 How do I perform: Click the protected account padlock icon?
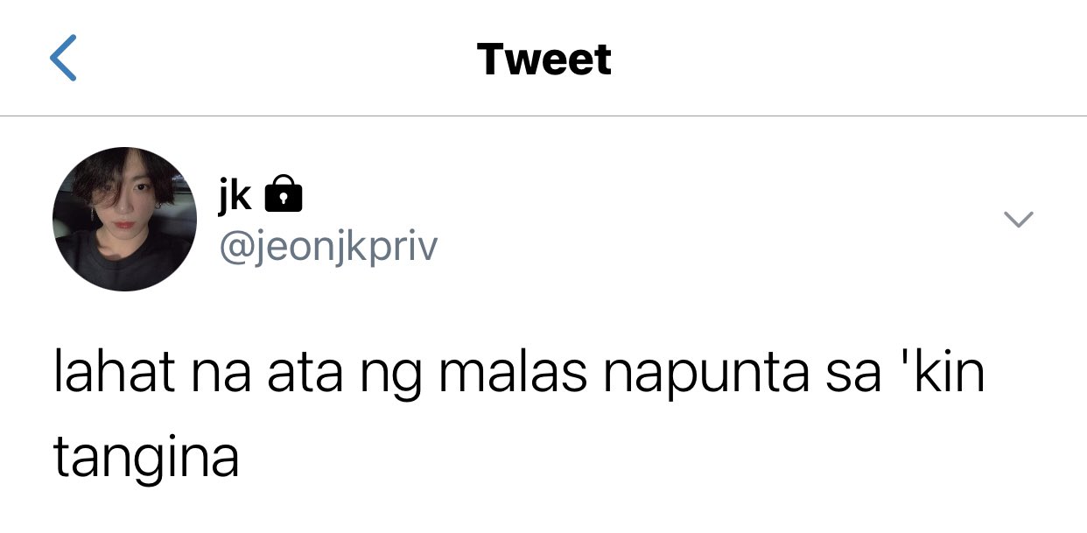[283, 193]
